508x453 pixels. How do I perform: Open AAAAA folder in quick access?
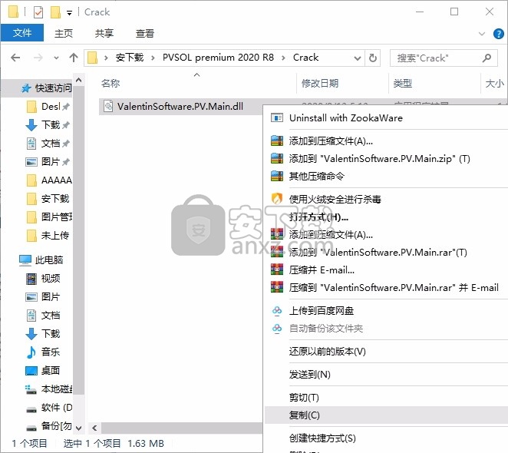tap(49, 180)
